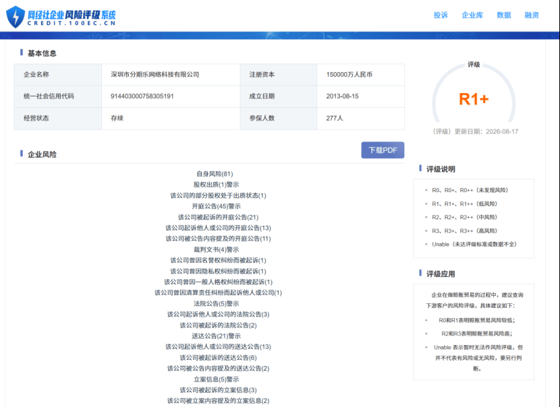The width and height of the screenshot is (560, 407).
Task: Click the 注册资本 label cell
Action: click(279, 75)
